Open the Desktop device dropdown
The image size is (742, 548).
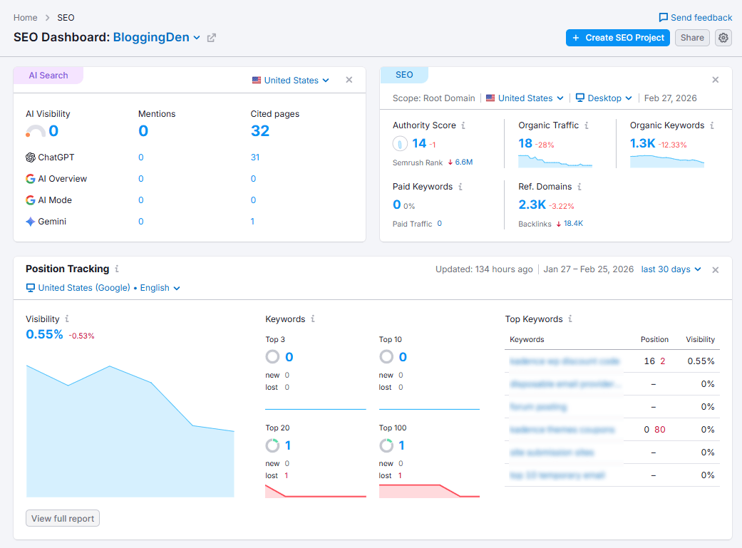(x=604, y=98)
